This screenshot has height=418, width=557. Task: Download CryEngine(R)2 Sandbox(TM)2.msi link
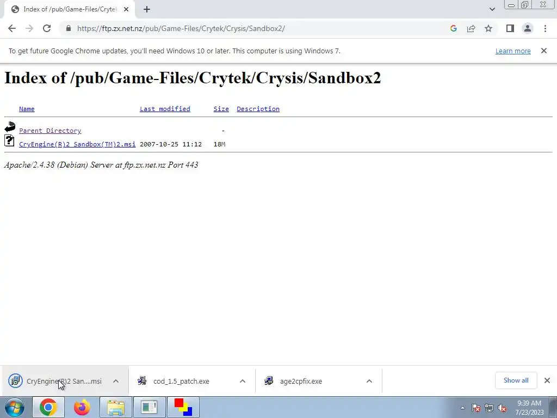point(77,144)
